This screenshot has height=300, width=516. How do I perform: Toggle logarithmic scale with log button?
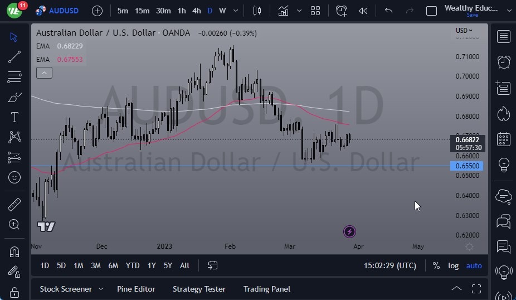(x=454, y=265)
